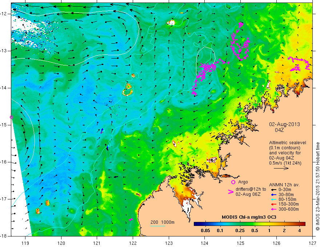Click the 'Argo' legend label
The height and width of the screenshot is (247, 320).
coord(243,182)
